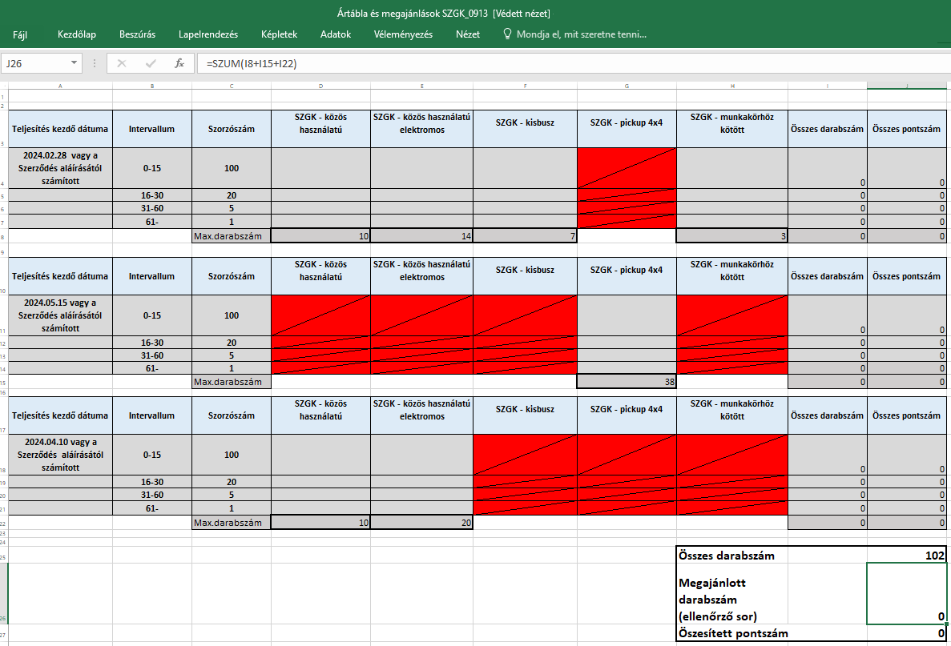The height and width of the screenshot is (646, 951).
Task: Expand the Name Box dropdown arrow
Action: click(75, 63)
